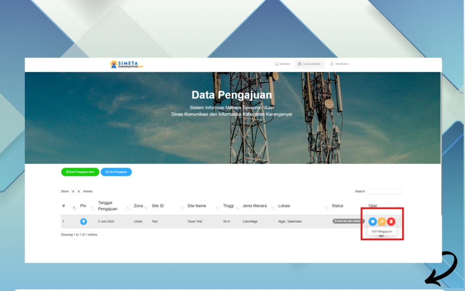Screen dimensions: 465x291
Task: Expand the Ajuan Menara menu
Action: click(310, 64)
